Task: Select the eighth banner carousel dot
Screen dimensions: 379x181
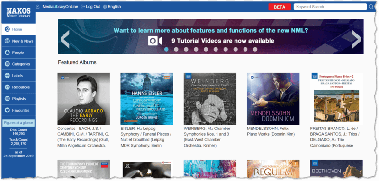Action: 235,49
